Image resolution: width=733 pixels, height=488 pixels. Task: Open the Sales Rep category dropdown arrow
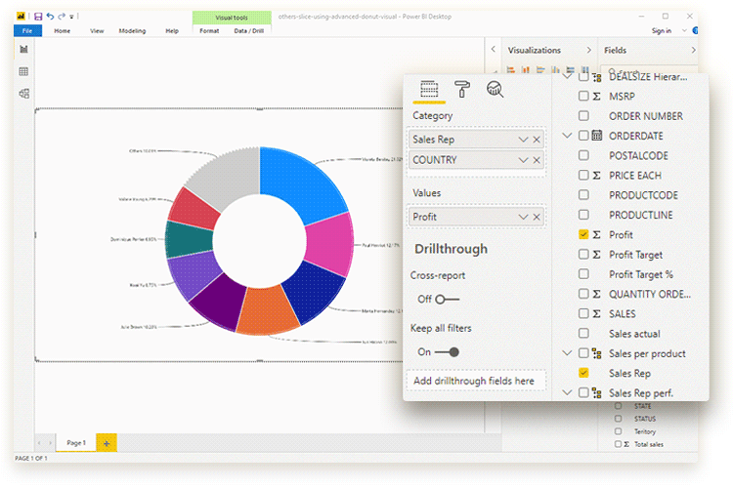click(x=523, y=140)
